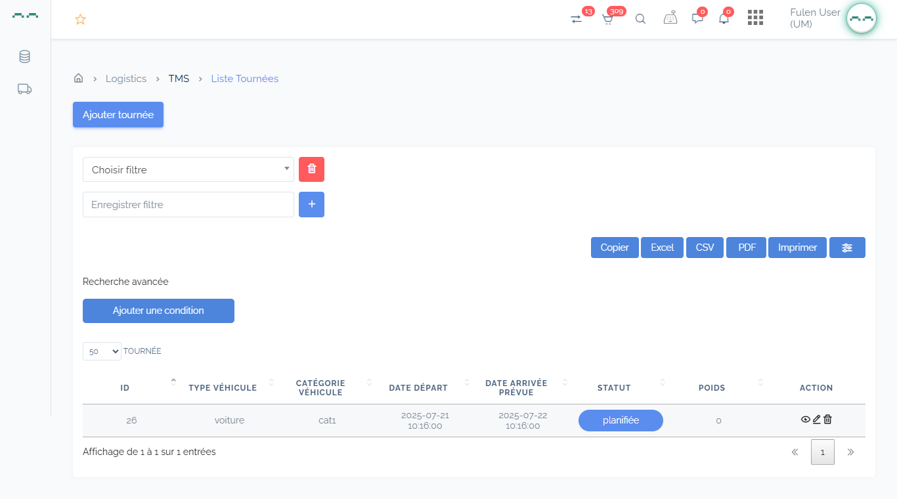The height and width of the screenshot is (499, 897).
Task: Click the app logo in sidebar
Action: pyautogui.click(x=25, y=14)
